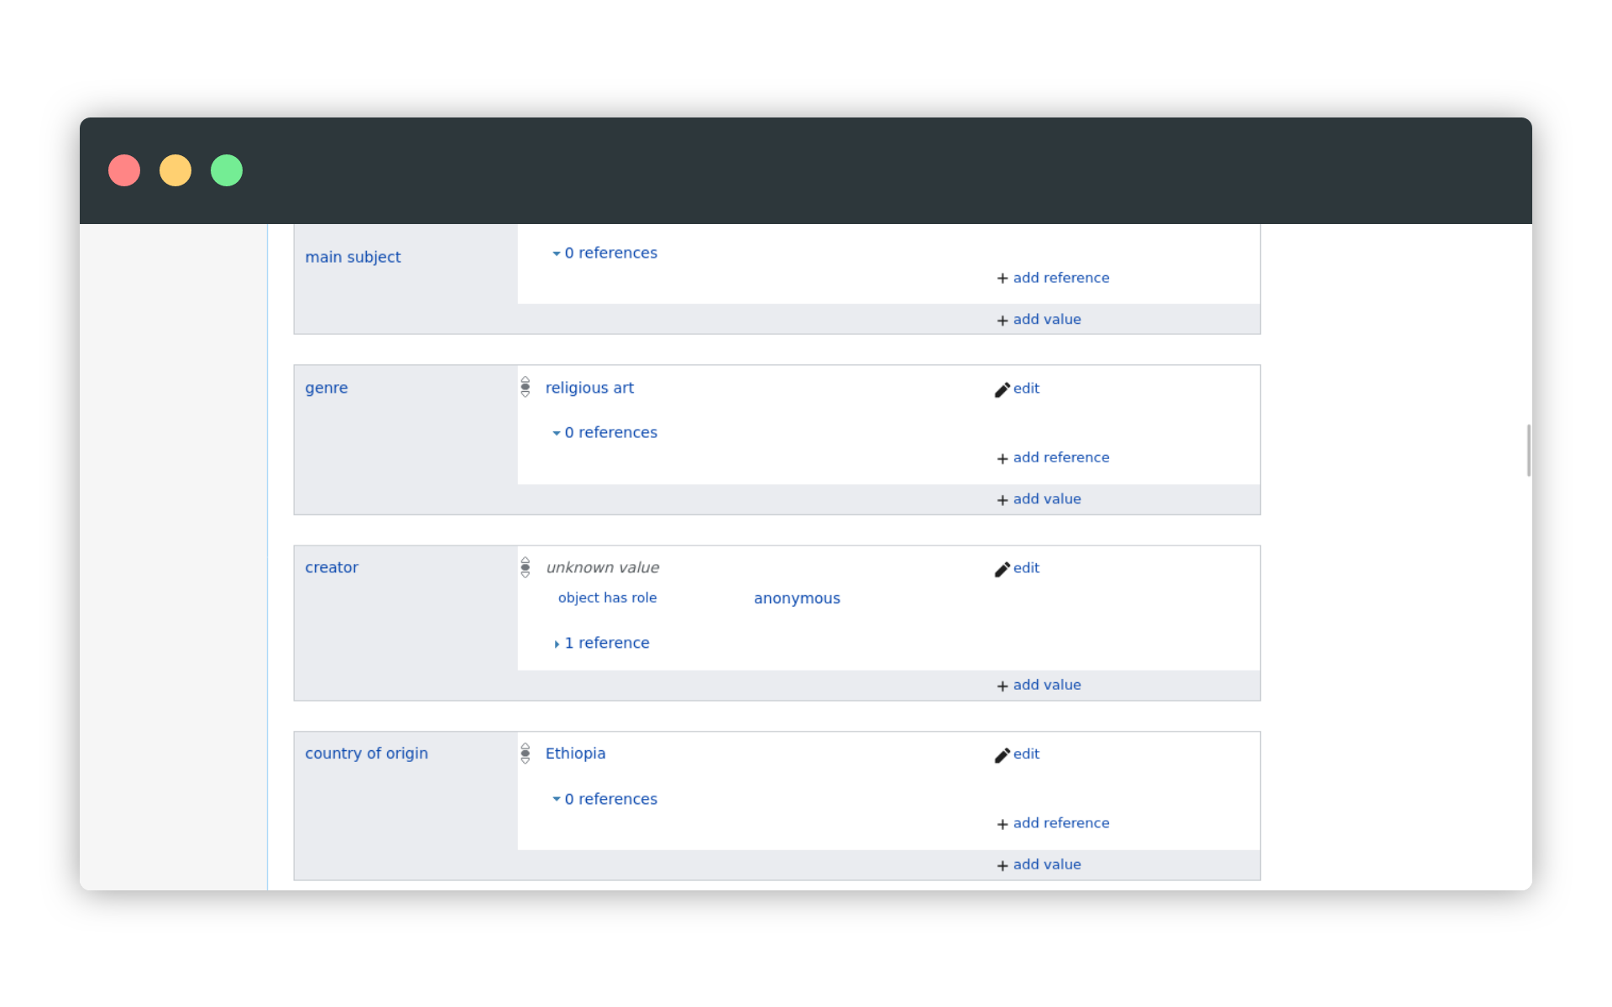Image resolution: width=1612 pixels, height=1007 pixels.
Task: Click the vertical scrollbar thumb
Action: (1529, 451)
